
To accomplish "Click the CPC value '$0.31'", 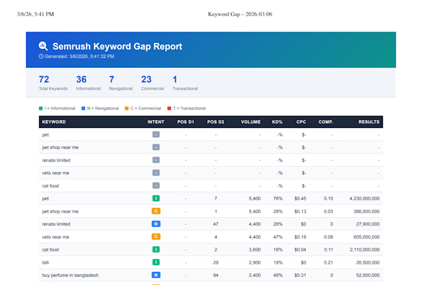I will point(300,275).
